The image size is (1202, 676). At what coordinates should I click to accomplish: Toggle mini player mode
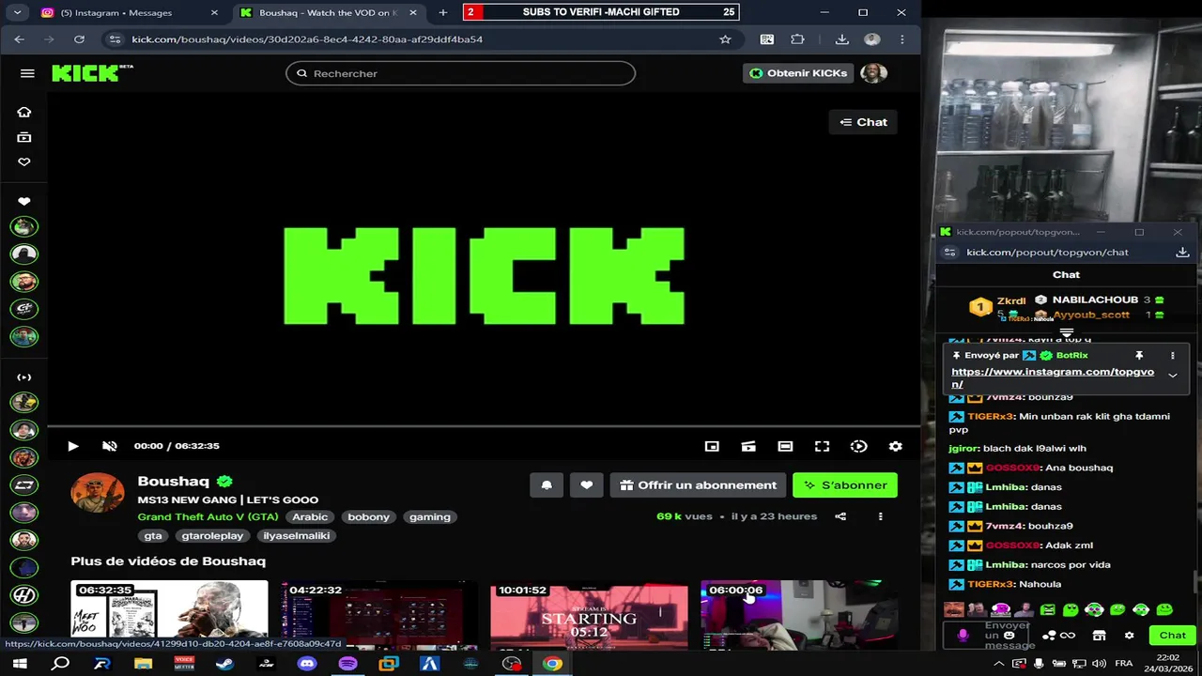coord(712,446)
